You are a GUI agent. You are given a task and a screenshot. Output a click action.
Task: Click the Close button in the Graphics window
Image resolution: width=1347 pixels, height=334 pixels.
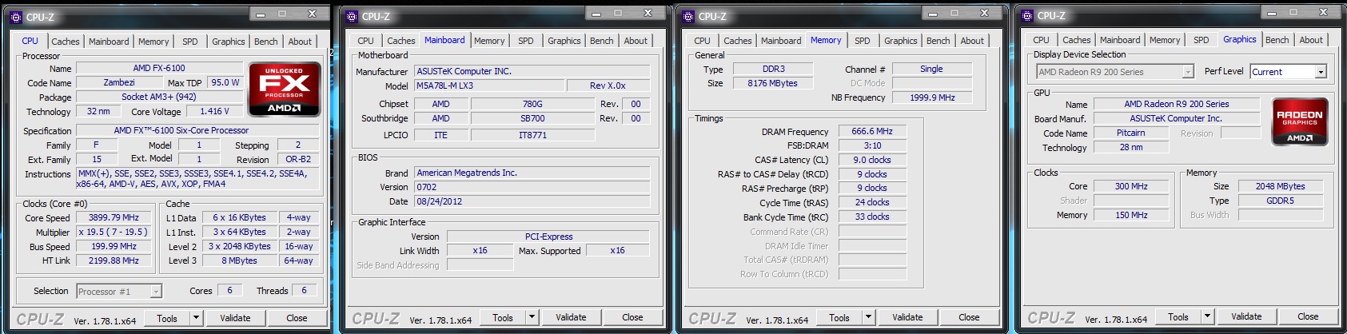[x=1308, y=316]
